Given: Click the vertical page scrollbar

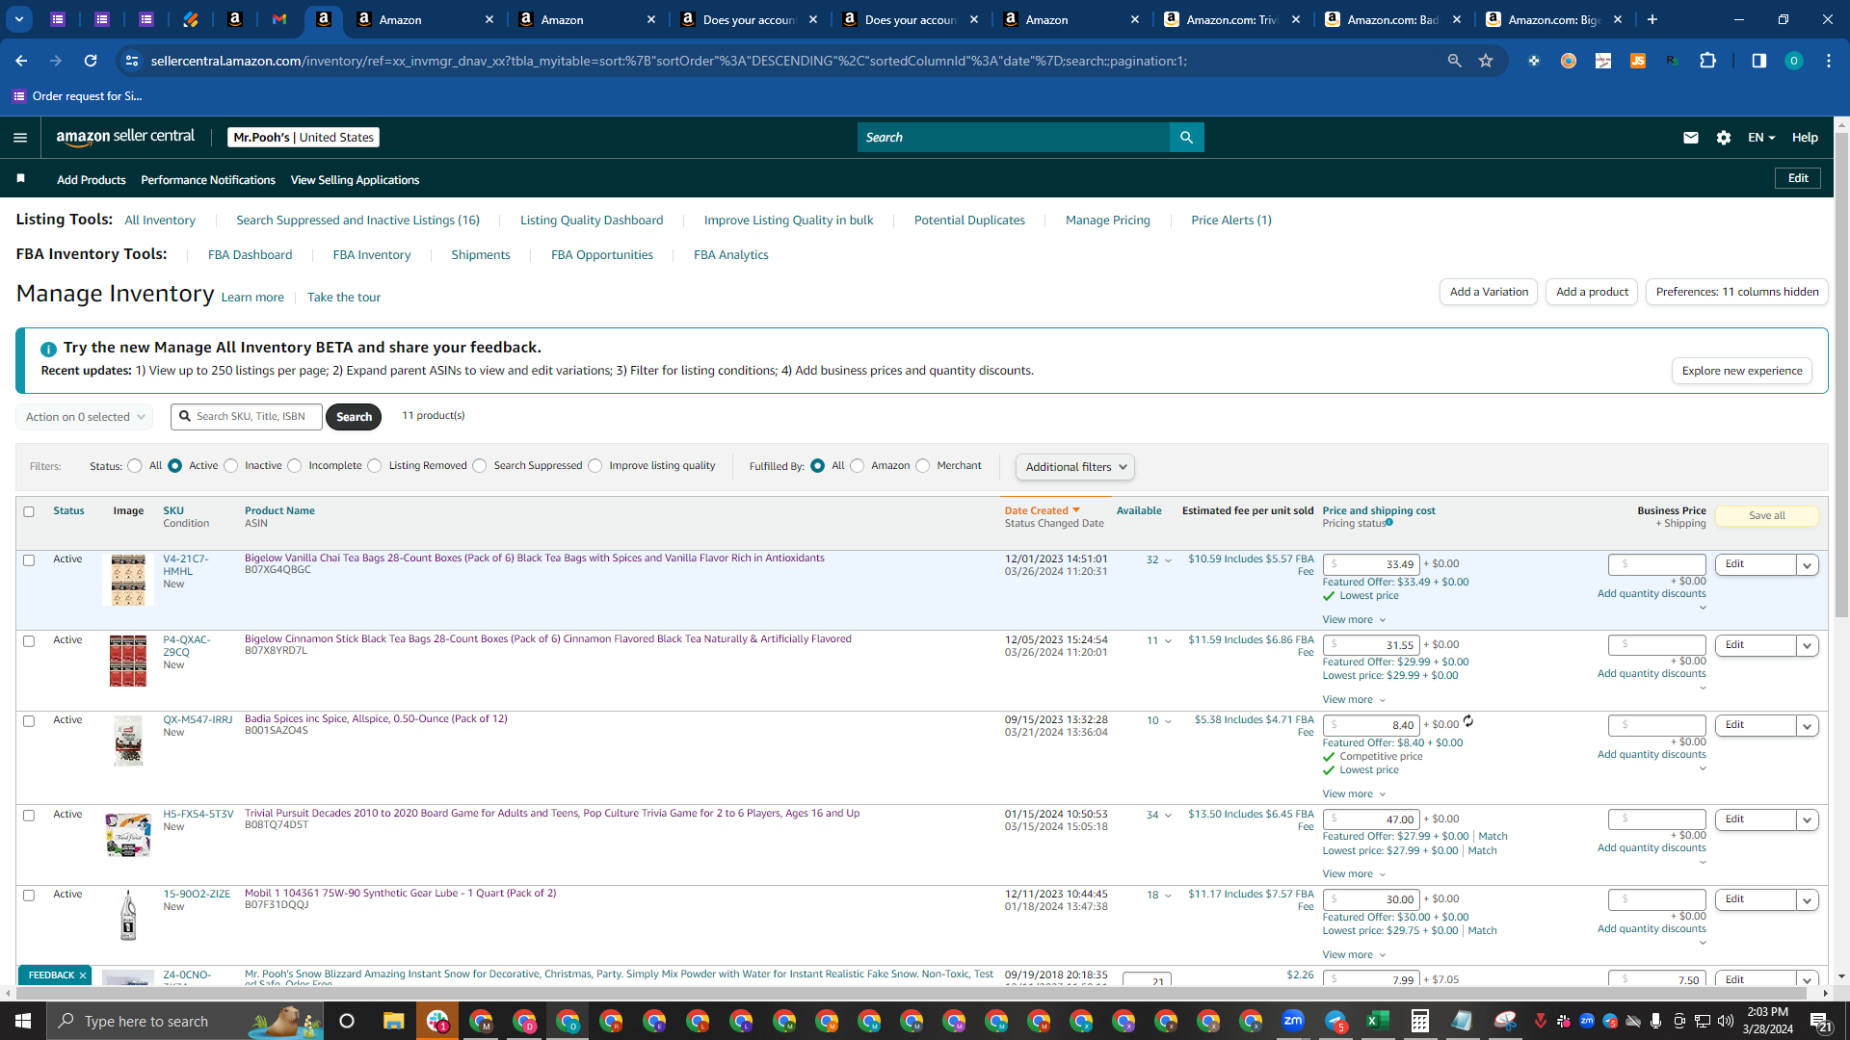Looking at the screenshot, I should [x=1841, y=377].
